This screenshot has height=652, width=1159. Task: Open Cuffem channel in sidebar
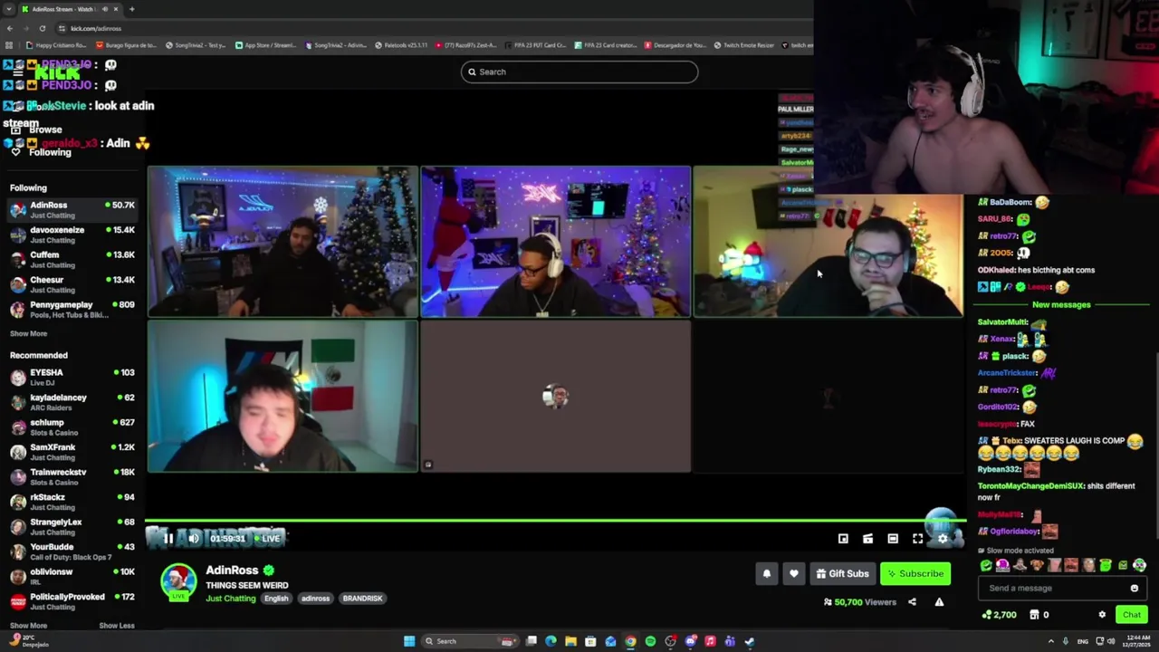[72, 259]
